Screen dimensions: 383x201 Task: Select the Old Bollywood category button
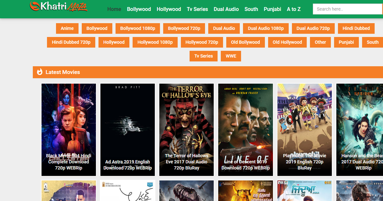[246, 42]
